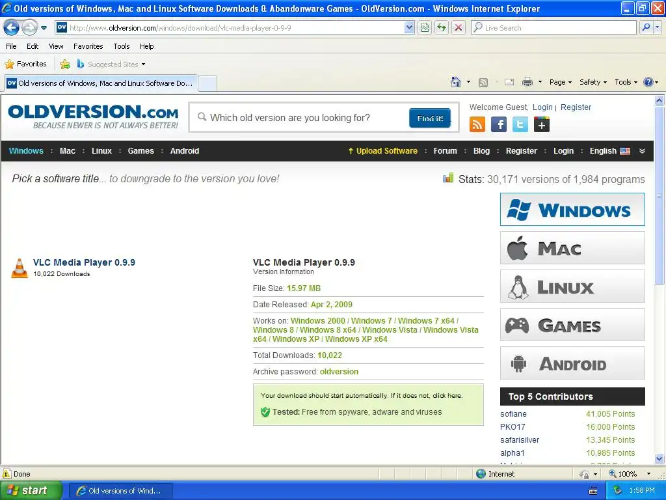Image resolution: width=666 pixels, height=500 pixels.
Task: Open the Forum link in navigation bar
Action: 445,151
